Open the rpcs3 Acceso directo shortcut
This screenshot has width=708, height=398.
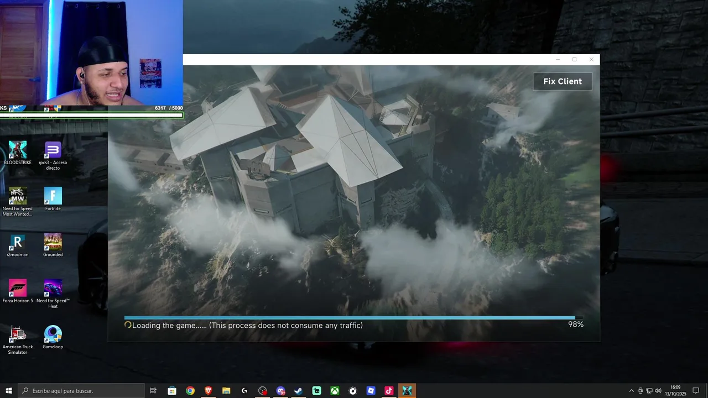click(x=53, y=156)
